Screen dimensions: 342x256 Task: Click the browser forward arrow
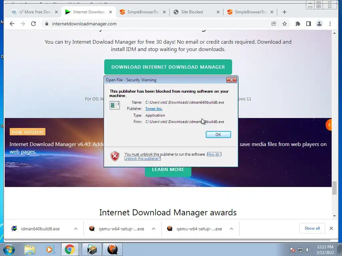[x=23, y=24]
